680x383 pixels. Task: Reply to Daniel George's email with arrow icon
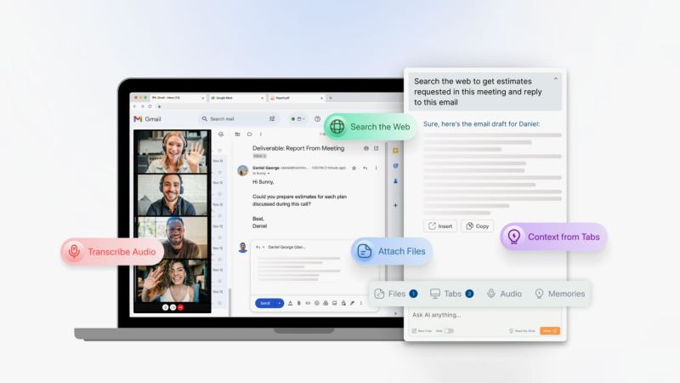point(365,168)
